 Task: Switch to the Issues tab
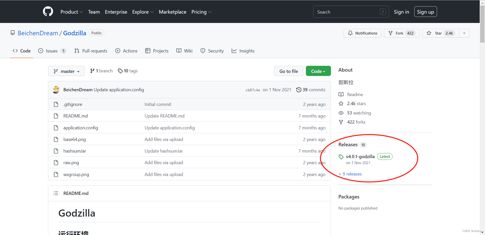pyautogui.click(x=52, y=51)
